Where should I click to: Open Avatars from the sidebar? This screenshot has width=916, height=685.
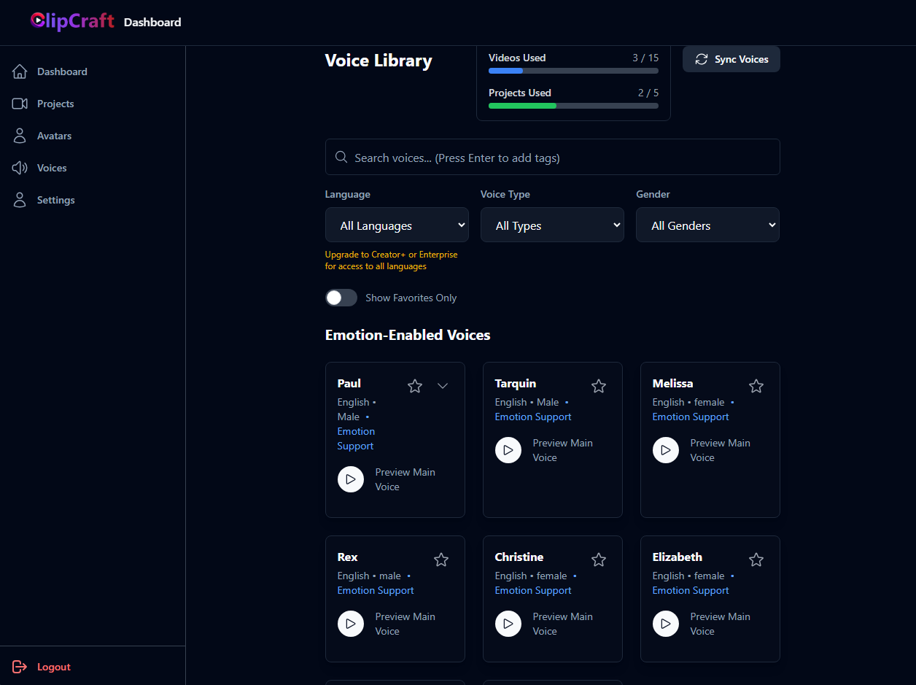93,136
